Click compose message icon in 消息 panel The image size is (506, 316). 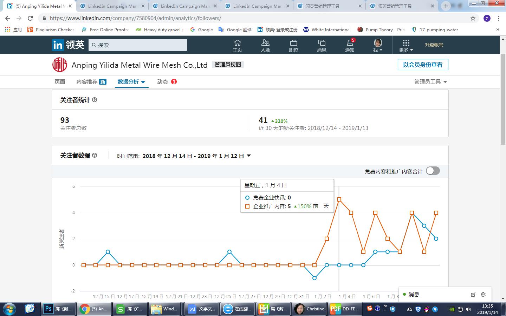click(473, 295)
